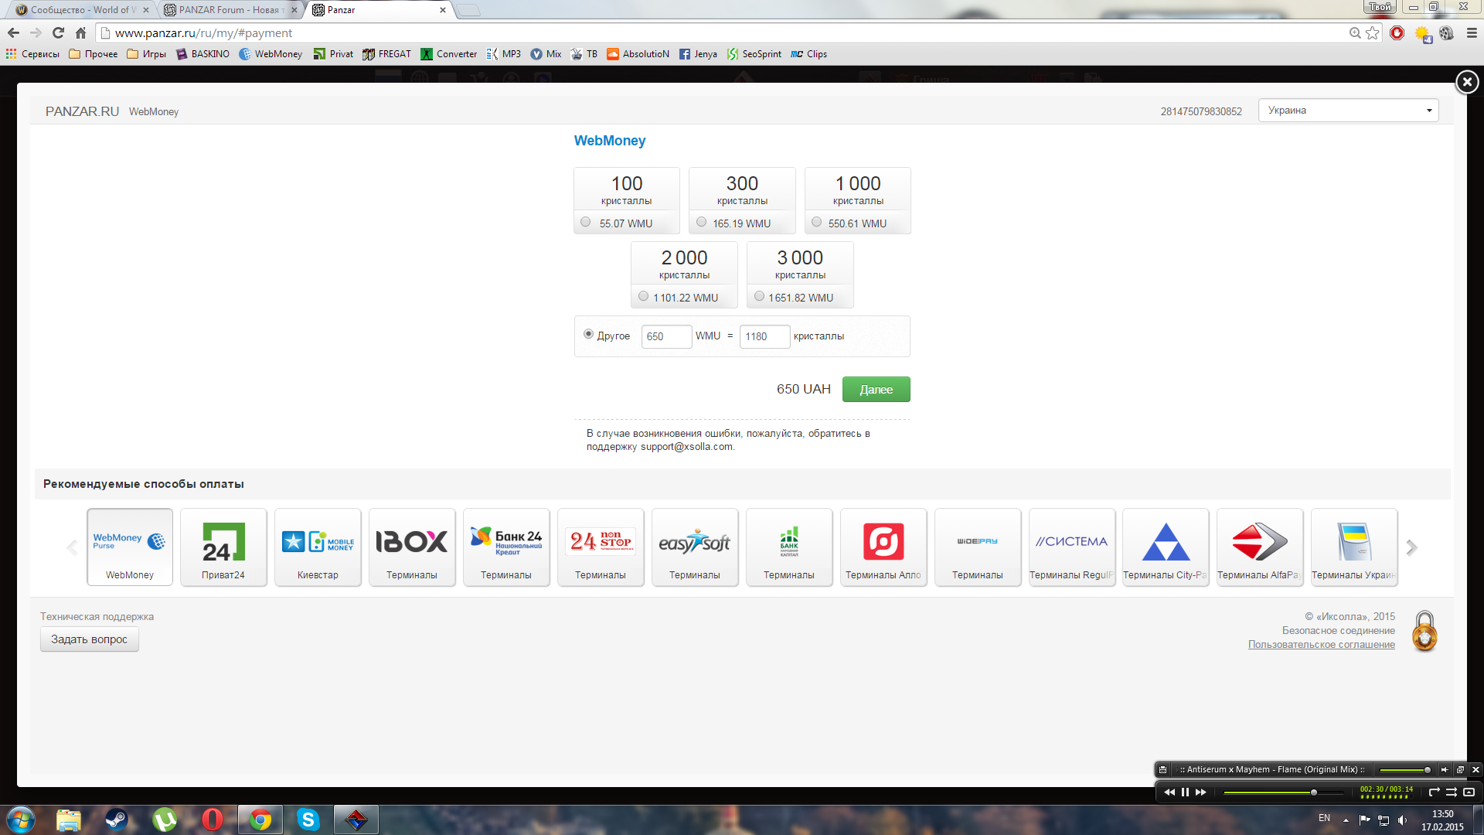Screen dimensions: 1484x835
Task: Click the green Далее button
Action: coord(876,390)
